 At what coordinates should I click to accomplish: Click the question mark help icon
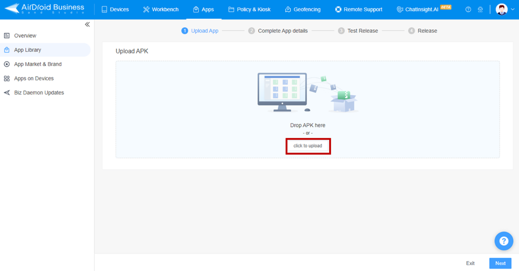point(468,9)
